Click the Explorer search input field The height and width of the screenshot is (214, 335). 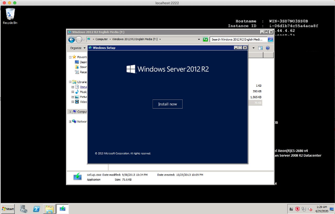238,39
